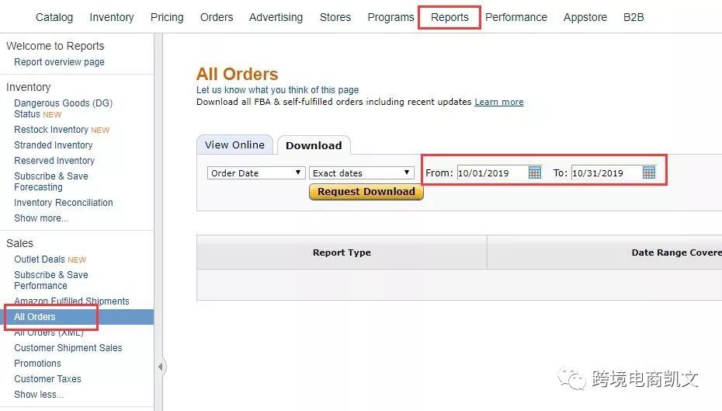Open the From date calendar picker icon
This screenshot has width=722, height=411.
(535, 172)
